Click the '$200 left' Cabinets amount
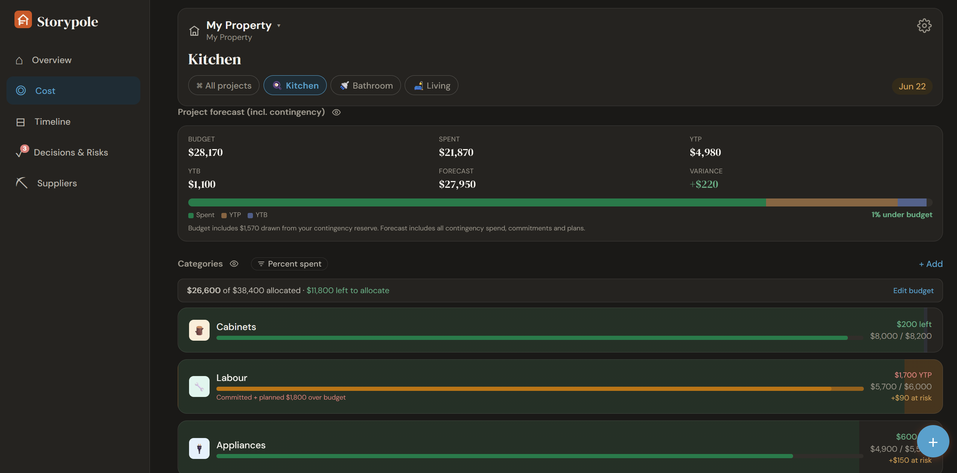Viewport: 957px width, 473px height. pyautogui.click(x=914, y=324)
